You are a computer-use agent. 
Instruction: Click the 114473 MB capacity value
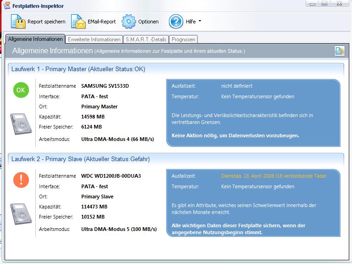click(x=94, y=207)
